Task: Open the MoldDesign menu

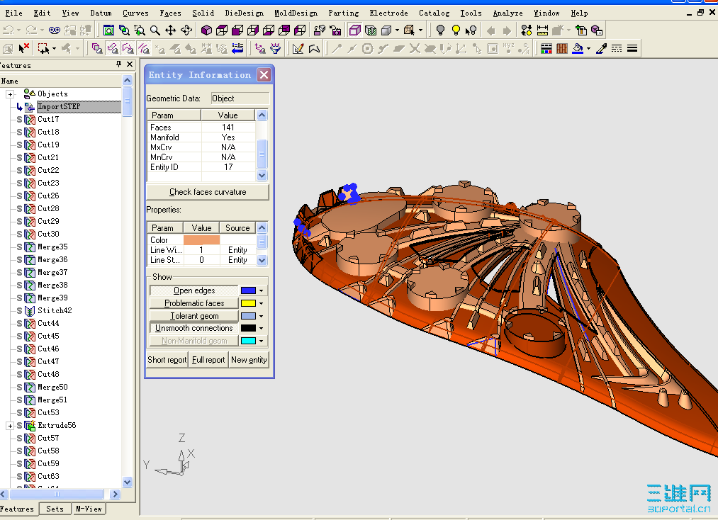Action: pyautogui.click(x=296, y=13)
